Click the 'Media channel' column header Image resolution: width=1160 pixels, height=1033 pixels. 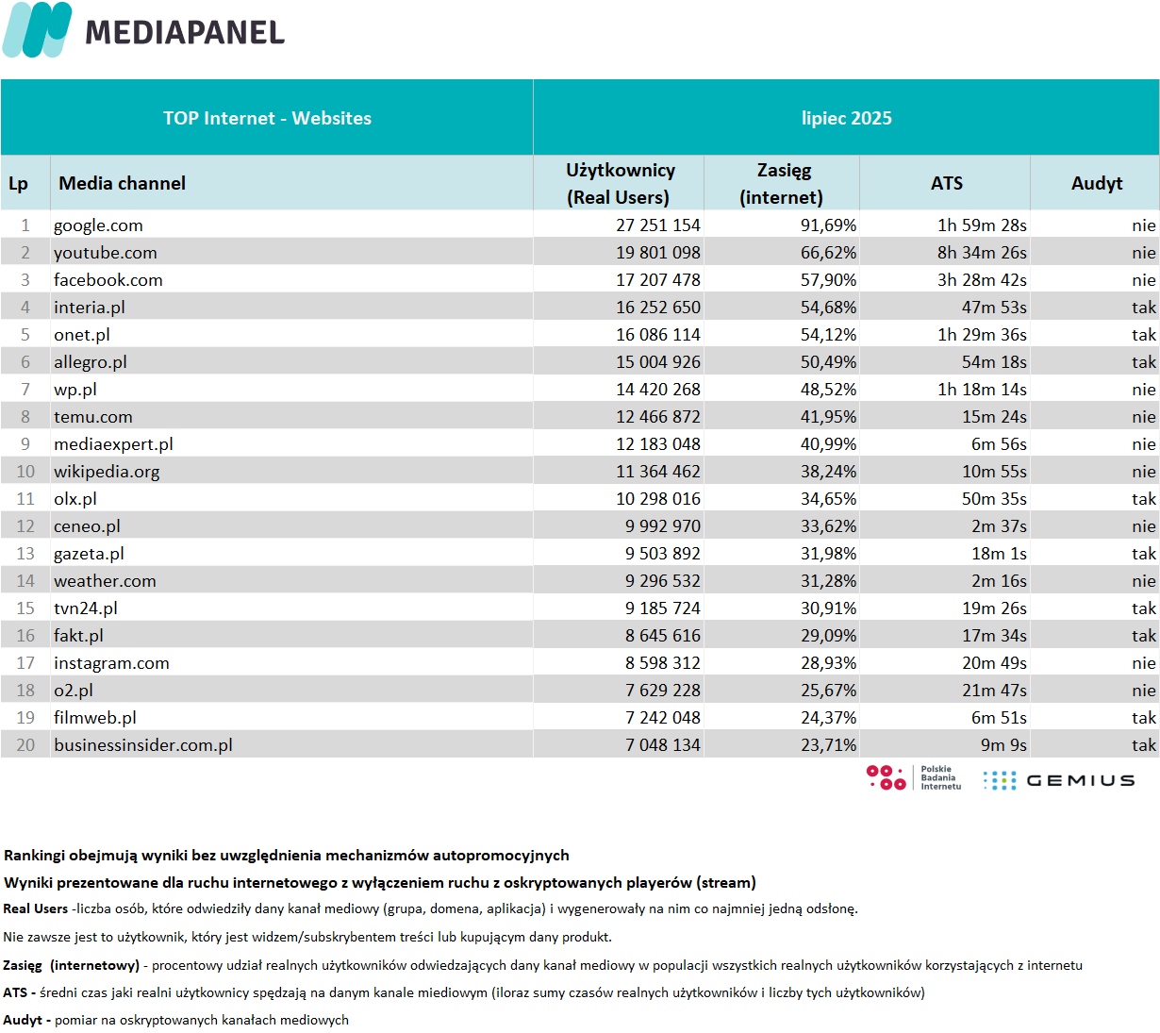122,183
